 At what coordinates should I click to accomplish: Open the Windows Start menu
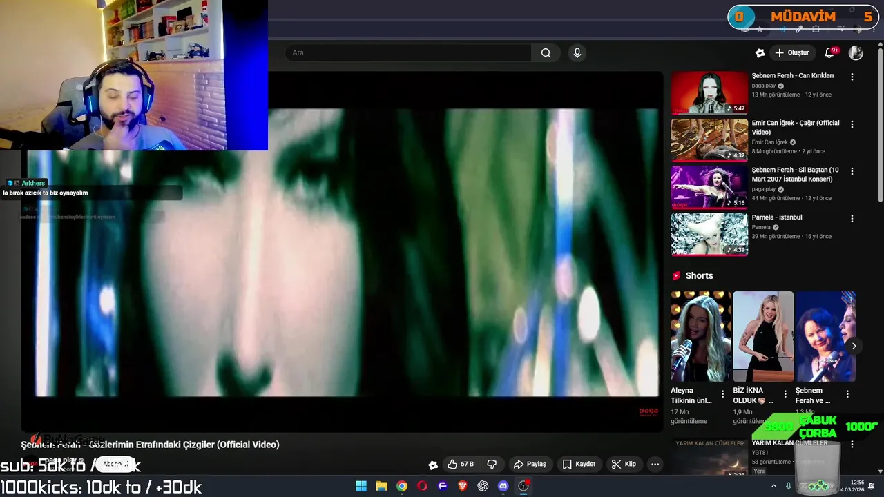[361, 486]
